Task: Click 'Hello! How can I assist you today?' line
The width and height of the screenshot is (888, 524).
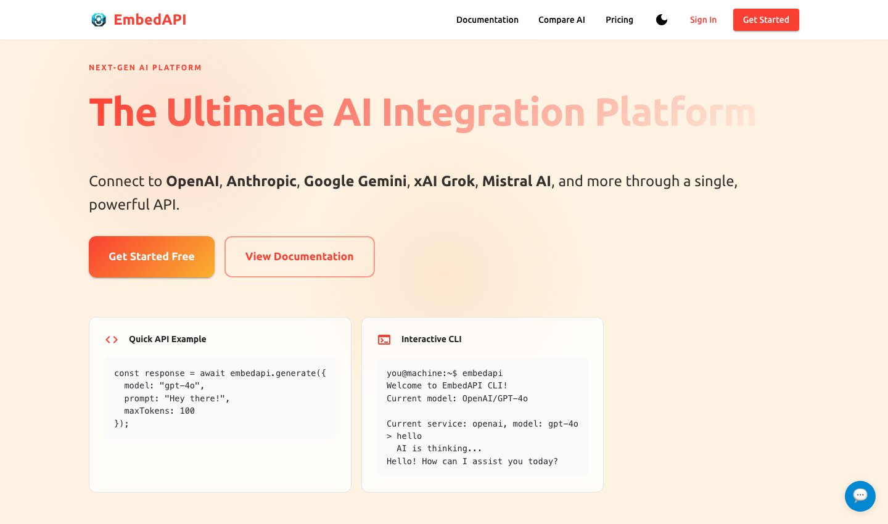Action: 472,461
